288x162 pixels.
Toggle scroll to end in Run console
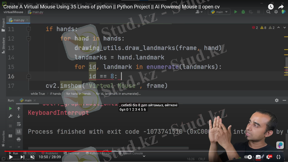(19, 131)
